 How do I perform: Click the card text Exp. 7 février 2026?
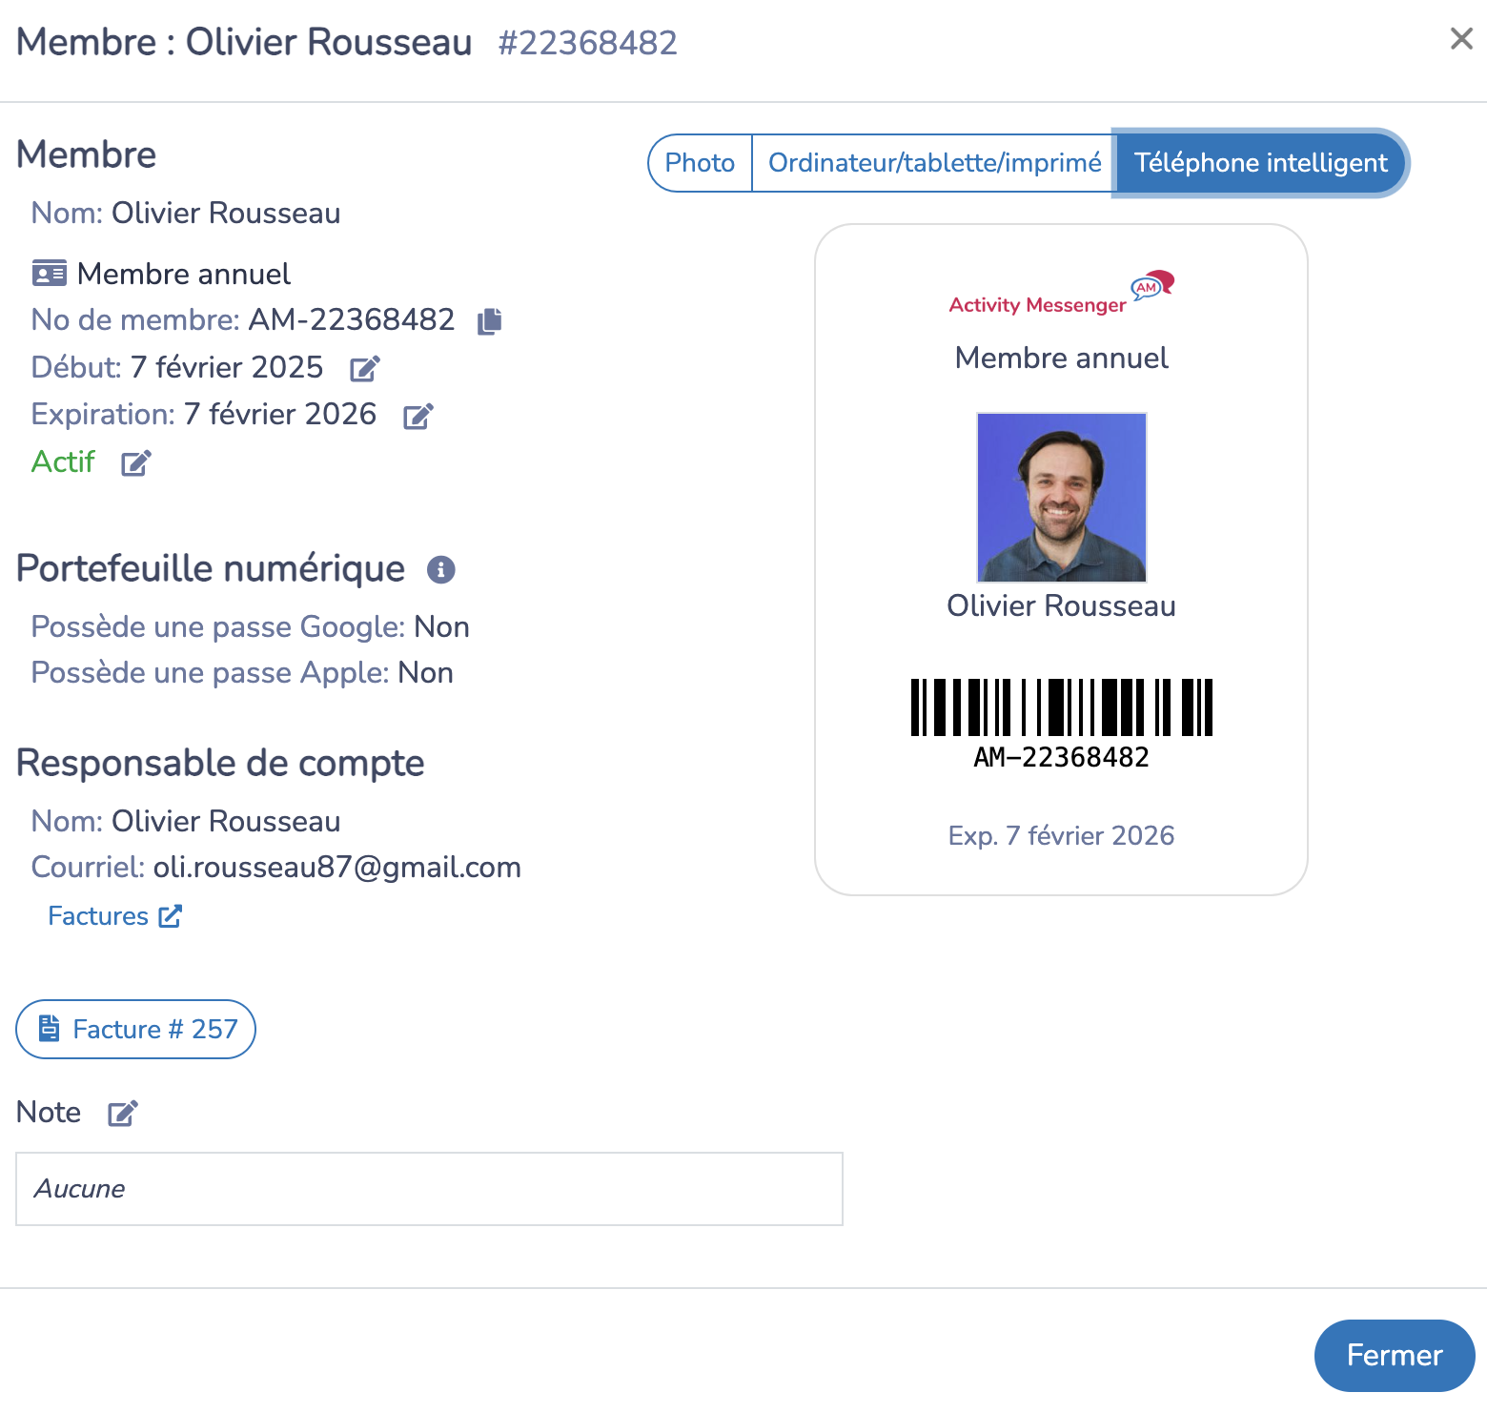click(1062, 836)
